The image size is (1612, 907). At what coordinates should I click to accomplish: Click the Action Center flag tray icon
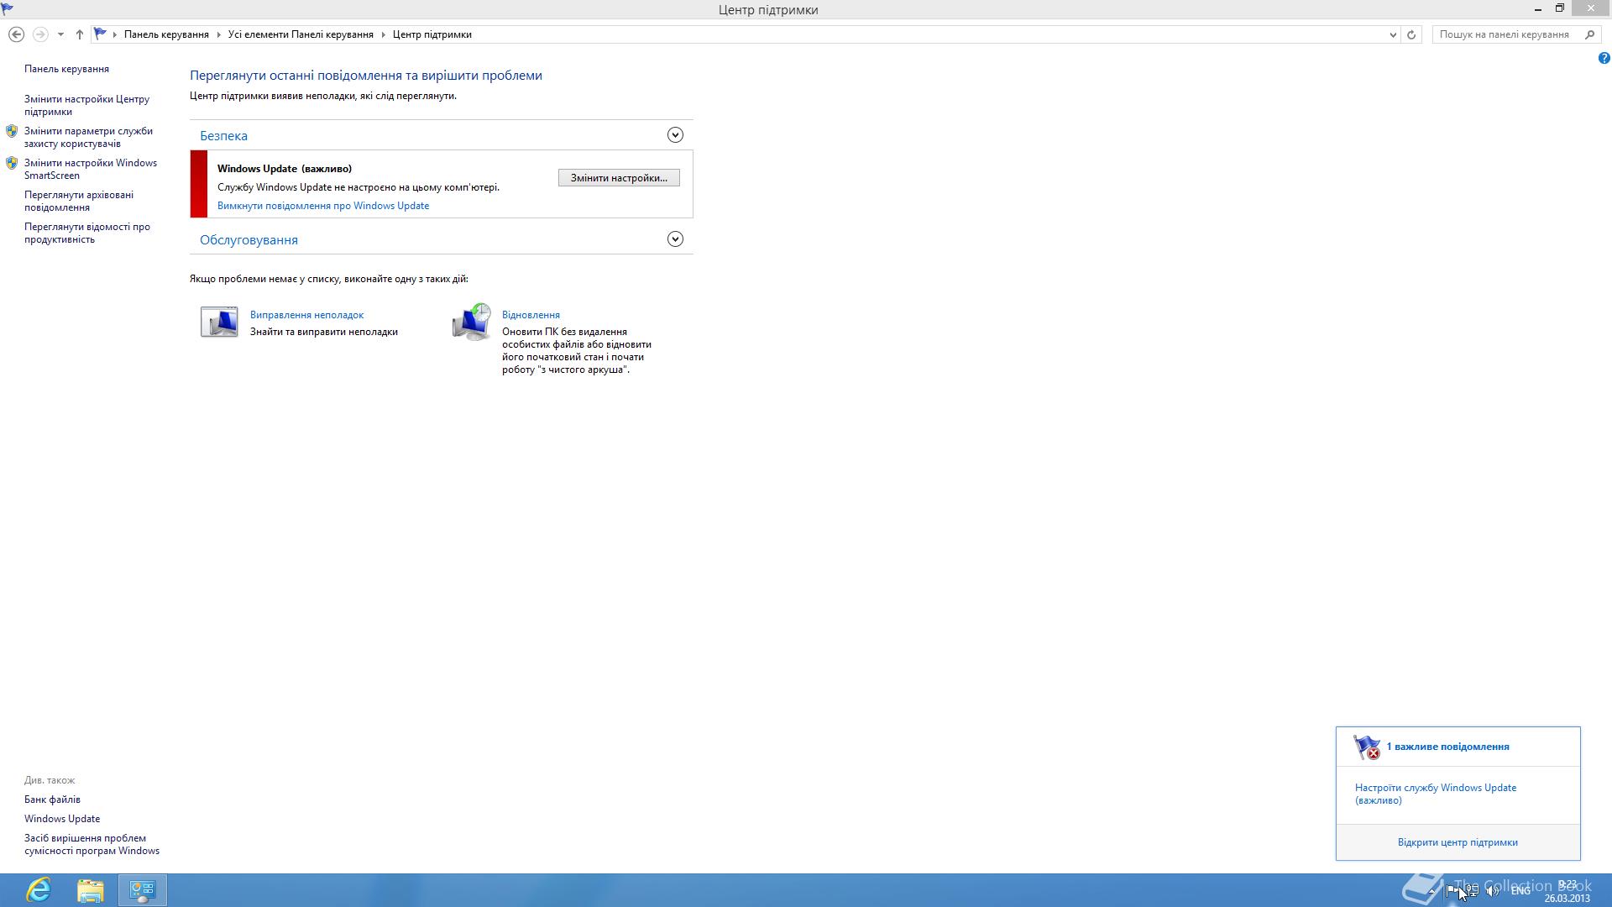coord(1452,890)
